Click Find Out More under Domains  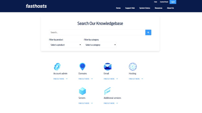[x=84, y=79]
